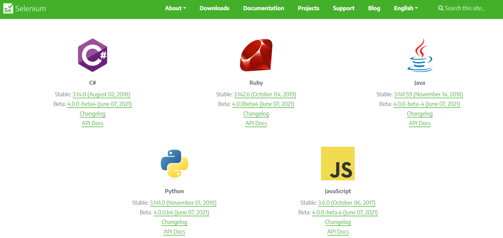Open the Ruby beta 4.0.0beta4 link
Screen dimensions: 503x238
pyautogui.click(x=263, y=104)
